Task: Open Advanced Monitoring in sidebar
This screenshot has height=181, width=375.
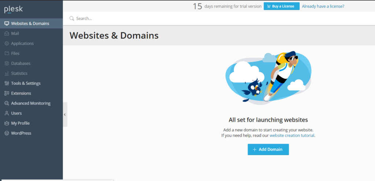Action: click(x=30, y=103)
